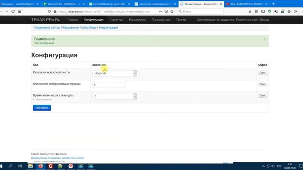Click Расширения breadcrumb link
Screen dimensions: 303x170
click(71, 27)
